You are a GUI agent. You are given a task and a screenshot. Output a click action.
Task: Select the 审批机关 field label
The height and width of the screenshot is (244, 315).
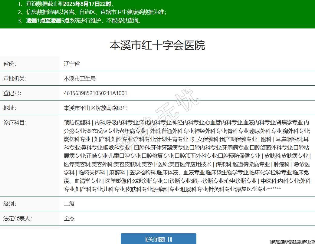coord(15,79)
